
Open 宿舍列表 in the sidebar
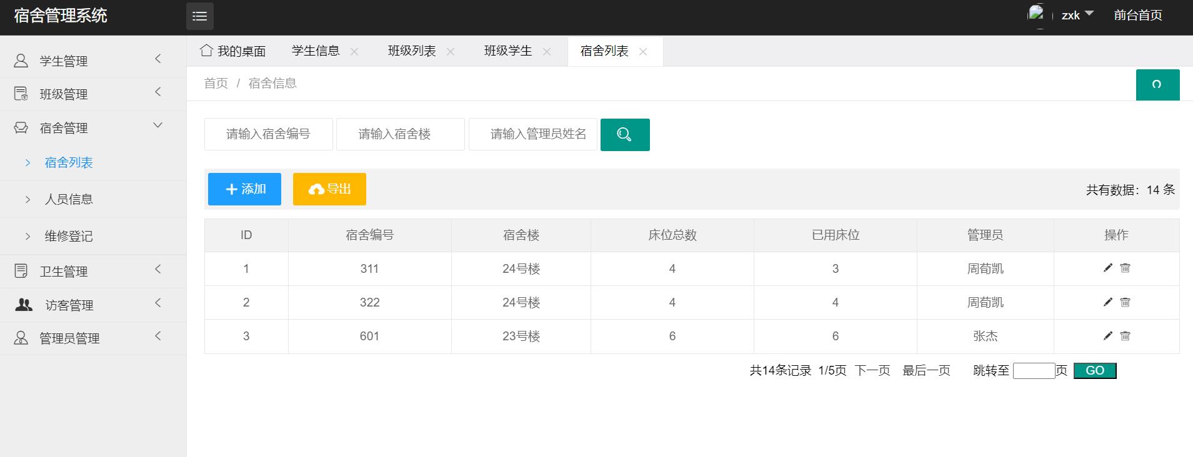point(69,162)
